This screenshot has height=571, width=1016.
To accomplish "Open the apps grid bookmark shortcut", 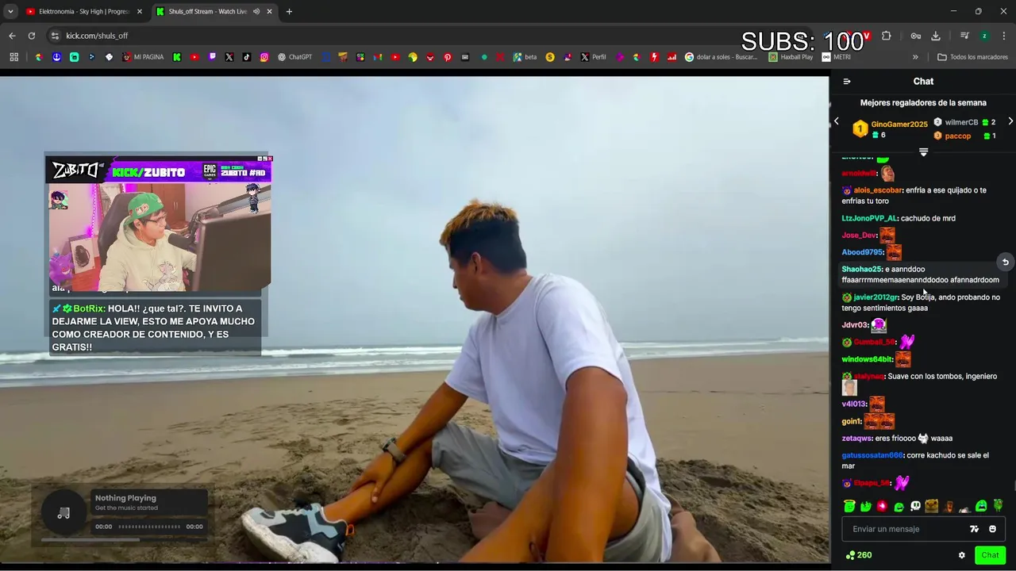I will click(x=13, y=57).
